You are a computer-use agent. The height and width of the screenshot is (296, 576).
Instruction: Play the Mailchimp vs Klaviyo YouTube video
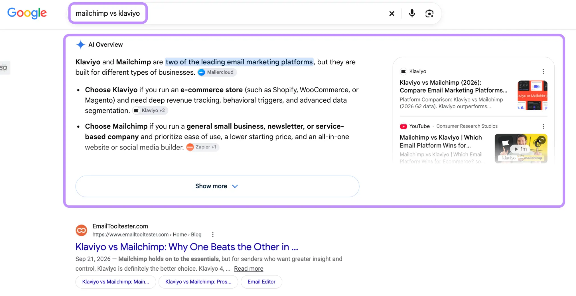[x=521, y=148]
